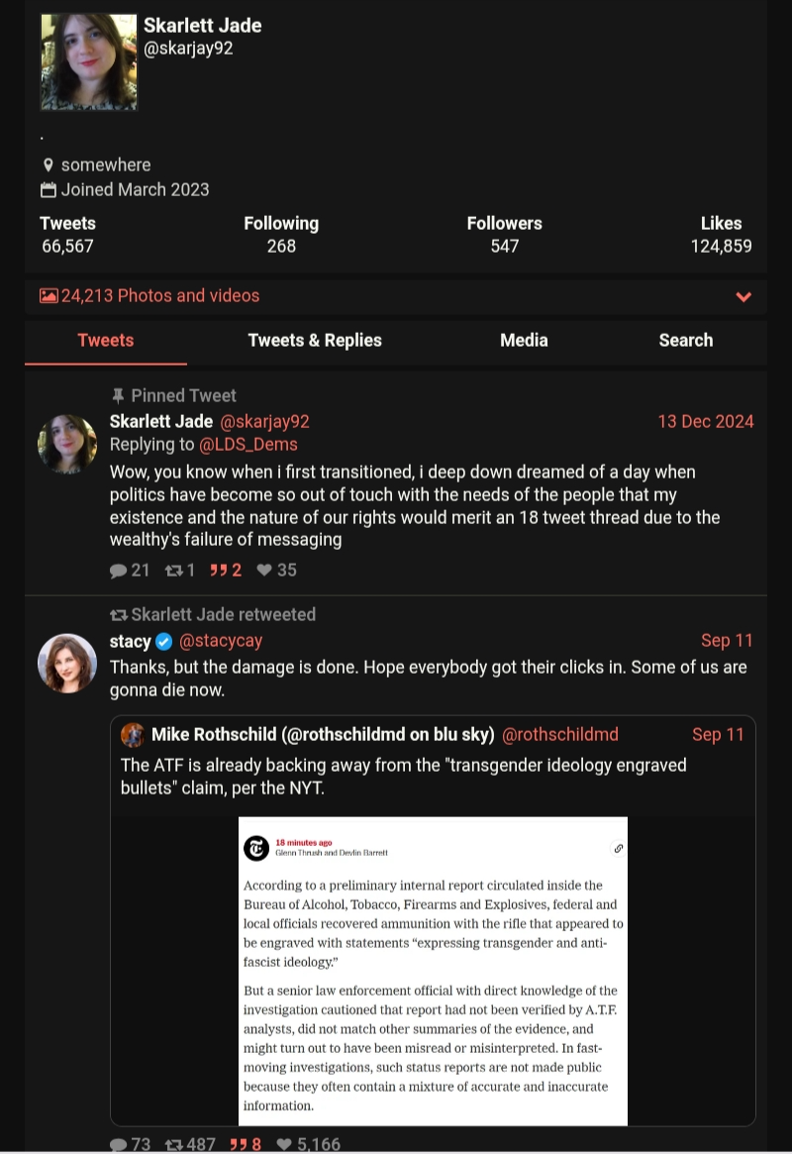Visit the @stacycay profile handle
The image size is (792, 1154).
pos(221,641)
